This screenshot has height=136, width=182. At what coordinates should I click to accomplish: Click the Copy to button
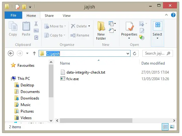click(x=53, y=35)
